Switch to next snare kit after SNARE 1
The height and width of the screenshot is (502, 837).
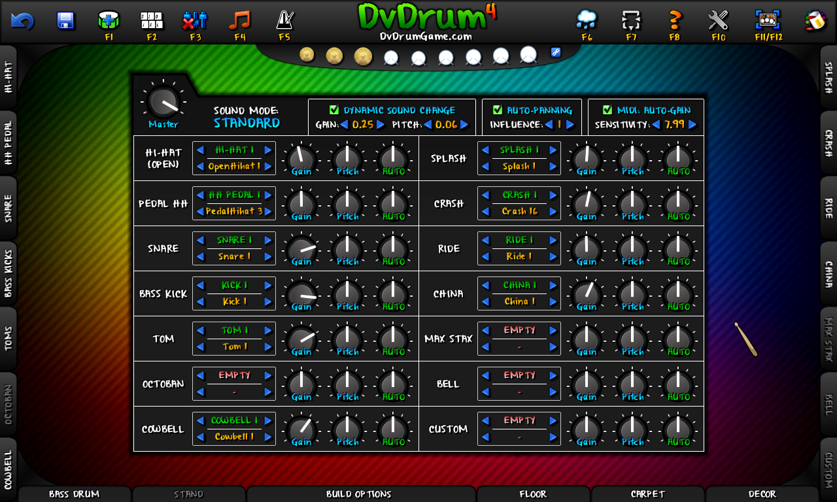pos(267,240)
